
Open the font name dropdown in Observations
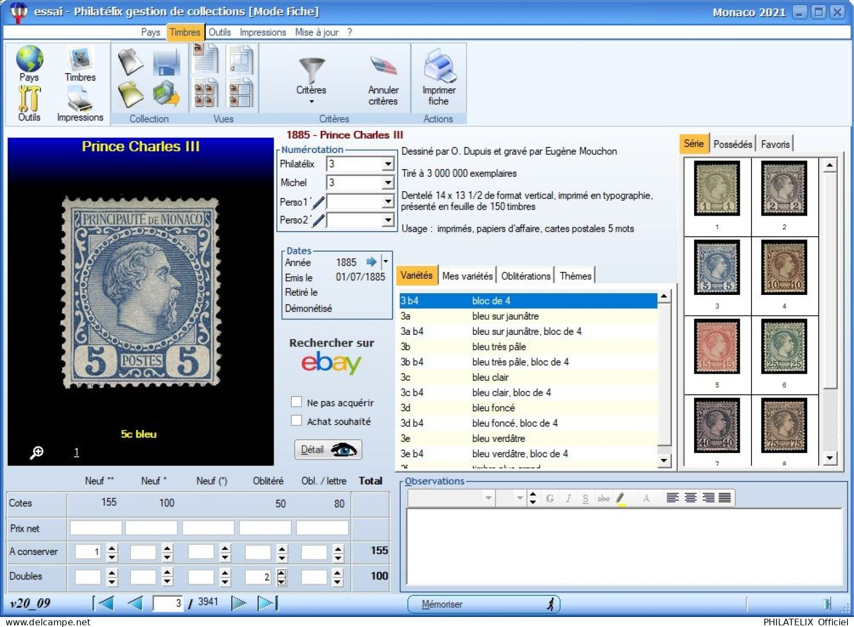[488, 498]
